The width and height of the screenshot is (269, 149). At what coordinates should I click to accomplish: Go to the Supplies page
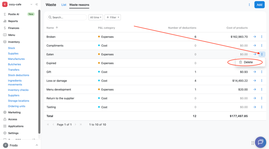13,53
